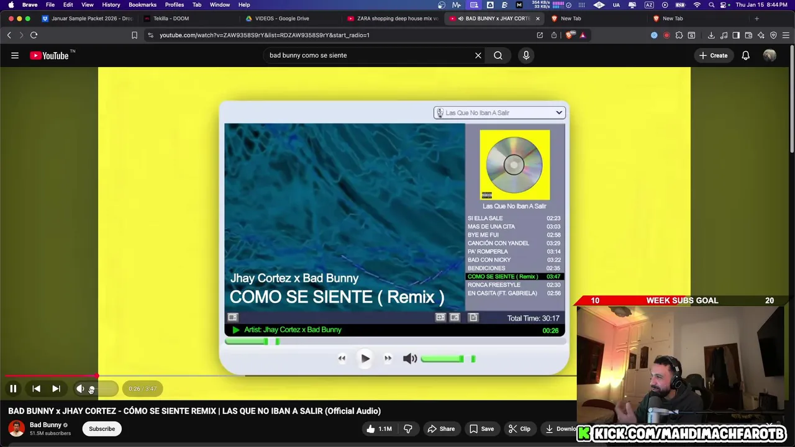Toggle the Brave sidebar panel

pos(736,35)
